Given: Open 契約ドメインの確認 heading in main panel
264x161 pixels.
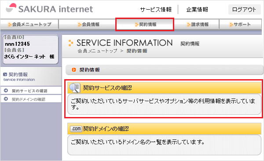Looking at the screenshot, I should click(x=106, y=129).
